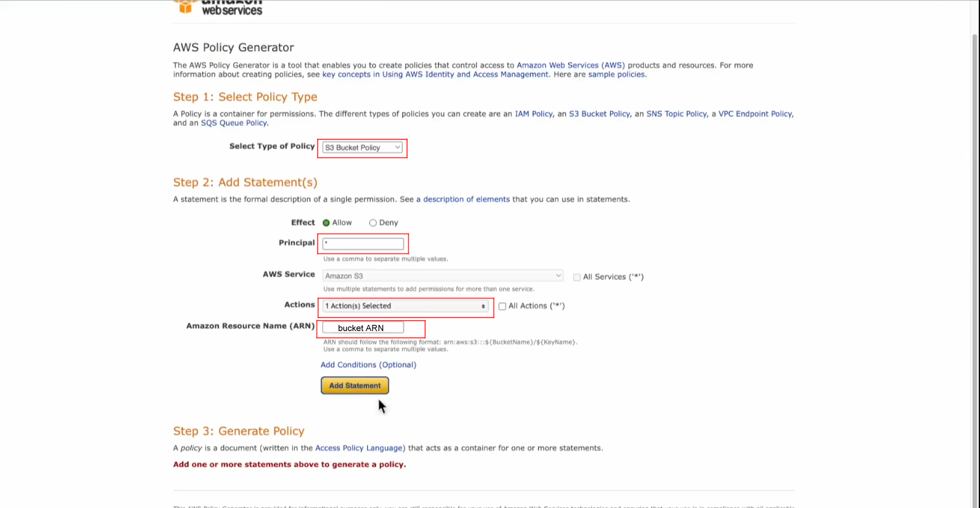Open key concepts in Using AWS IAM link

coord(435,75)
